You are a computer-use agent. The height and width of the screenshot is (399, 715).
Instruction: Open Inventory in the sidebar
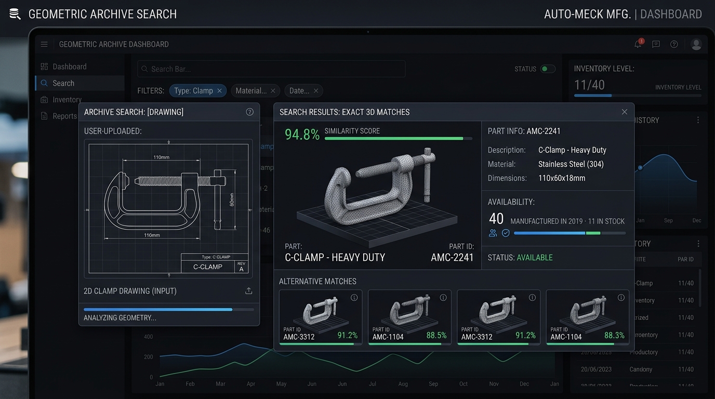pos(61,100)
